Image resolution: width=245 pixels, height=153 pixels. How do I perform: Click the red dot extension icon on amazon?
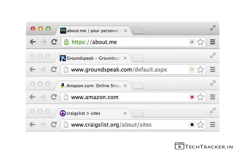pos(192,97)
